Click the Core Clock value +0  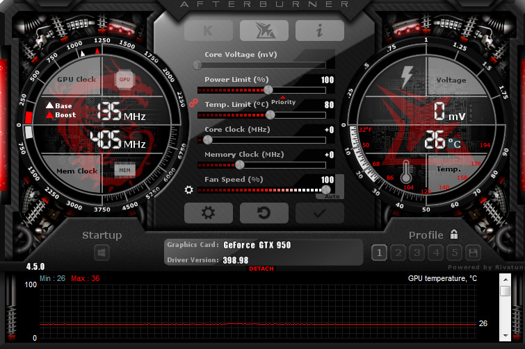pos(329,130)
